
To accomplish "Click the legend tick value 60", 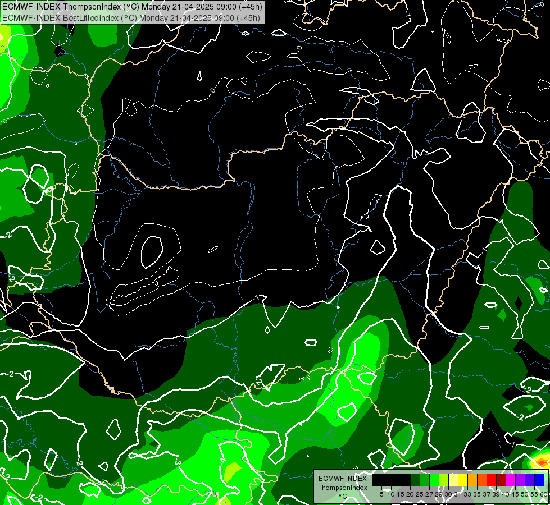I will 544,494.
